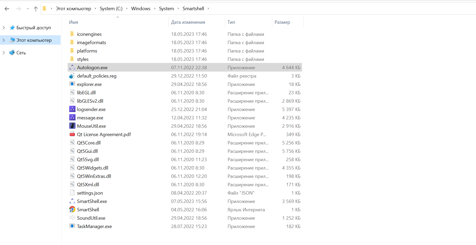The width and height of the screenshot is (476, 245).
Task: Expand Быстрый доступ tree node
Action: click(4, 28)
